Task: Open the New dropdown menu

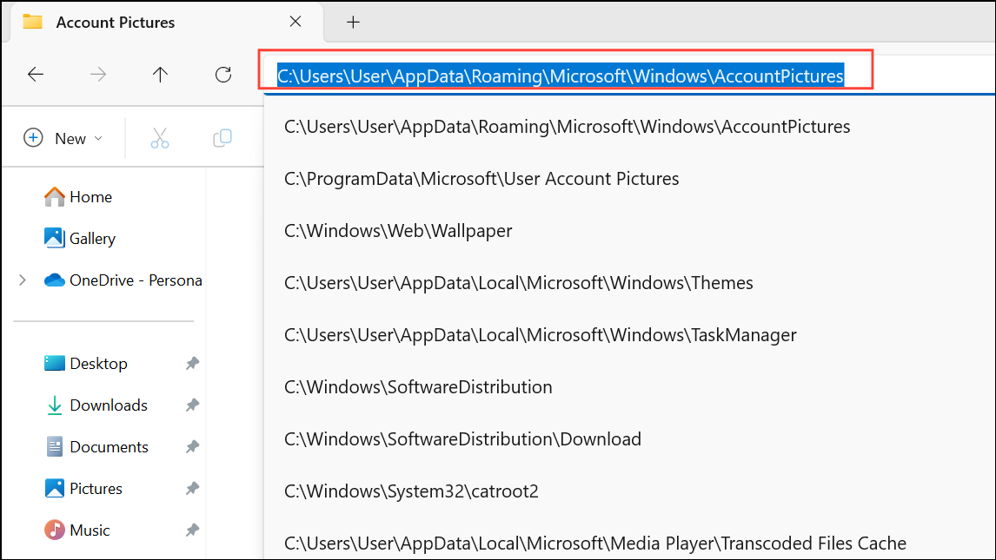Action: click(63, 138)
